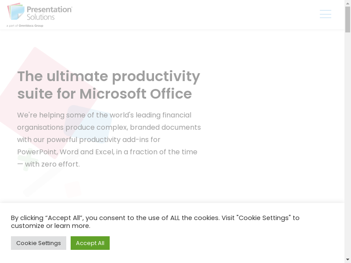Click the stacked-papers logo icon
This screenshot has height=263, width=351.
[x=16, y=12]
